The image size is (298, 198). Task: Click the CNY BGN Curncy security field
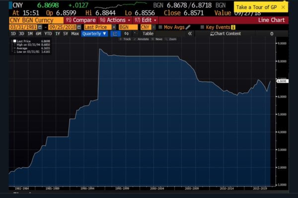pos(36,20)
